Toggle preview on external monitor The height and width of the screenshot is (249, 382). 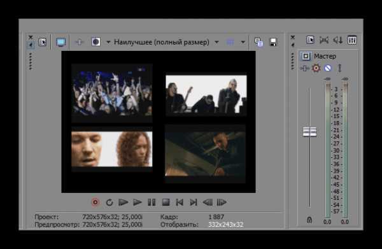pyautogui.click(x=60, y=42)
